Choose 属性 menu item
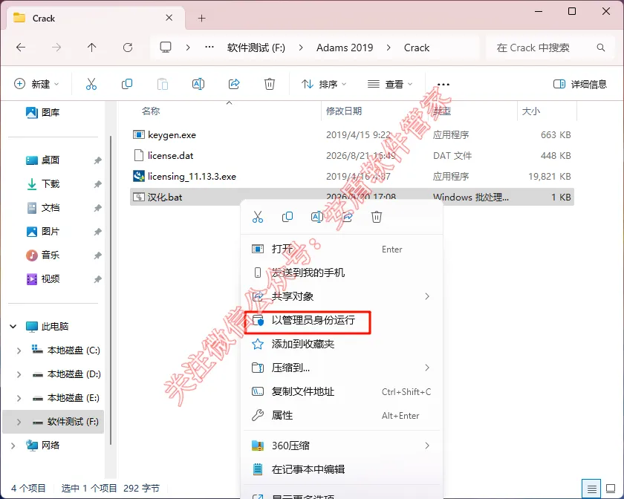624x499 pixels. 342,415
